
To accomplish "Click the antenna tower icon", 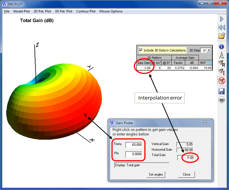I will (222, 55).
